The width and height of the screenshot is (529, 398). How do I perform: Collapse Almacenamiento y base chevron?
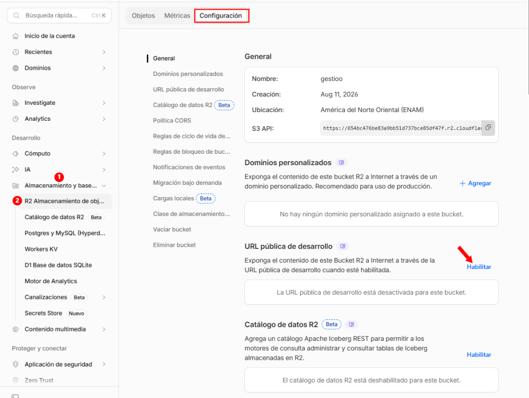[104, 186]
